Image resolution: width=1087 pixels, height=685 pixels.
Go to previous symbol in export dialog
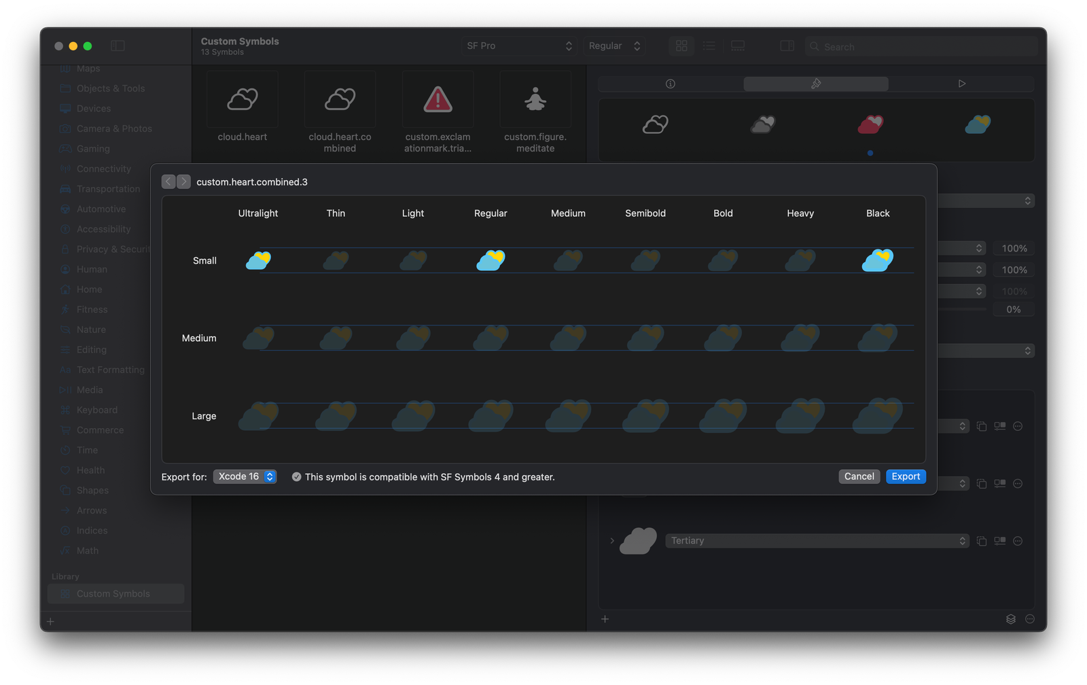[168, 181]
